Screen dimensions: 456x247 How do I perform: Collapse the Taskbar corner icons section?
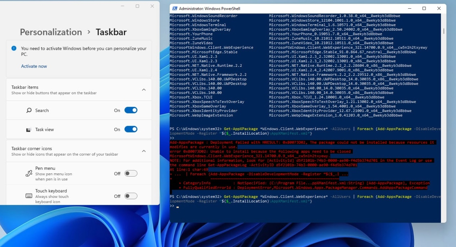point(144,151)
